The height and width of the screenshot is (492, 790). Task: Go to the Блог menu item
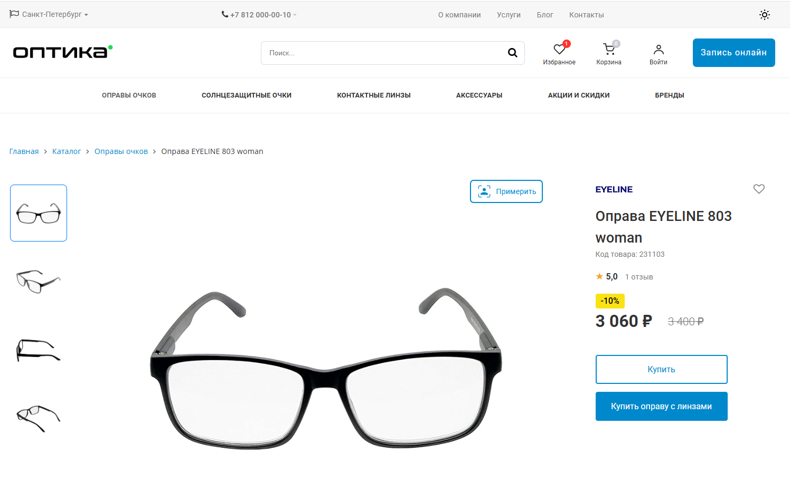[x=544, y=15]
